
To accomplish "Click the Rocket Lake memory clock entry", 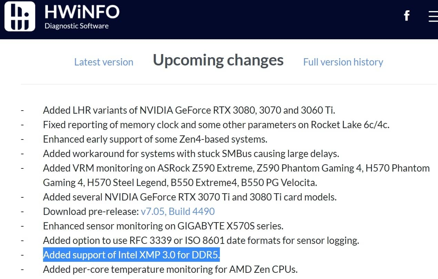I will 216,125.
